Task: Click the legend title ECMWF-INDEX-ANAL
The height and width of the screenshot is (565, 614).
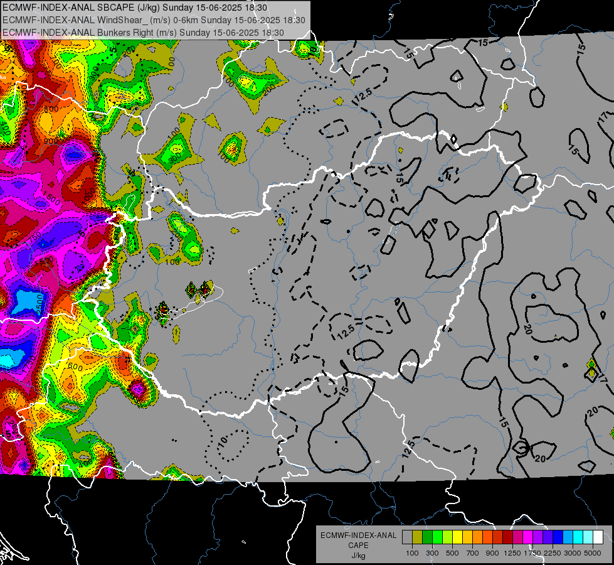Action: click(358, 535)
